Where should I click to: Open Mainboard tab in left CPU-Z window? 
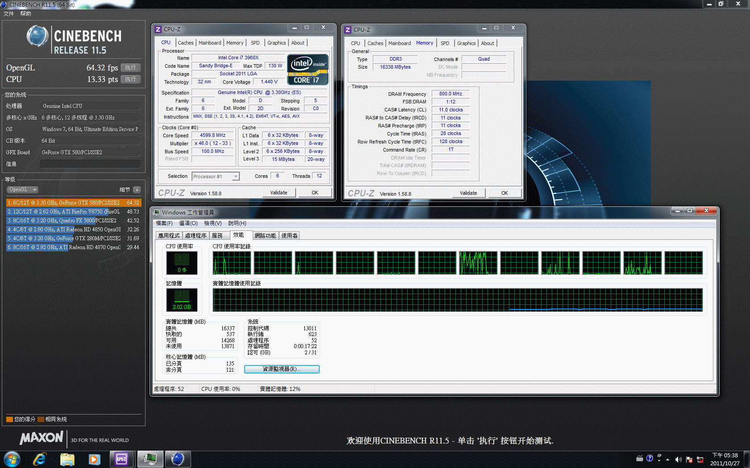(210, 43)
